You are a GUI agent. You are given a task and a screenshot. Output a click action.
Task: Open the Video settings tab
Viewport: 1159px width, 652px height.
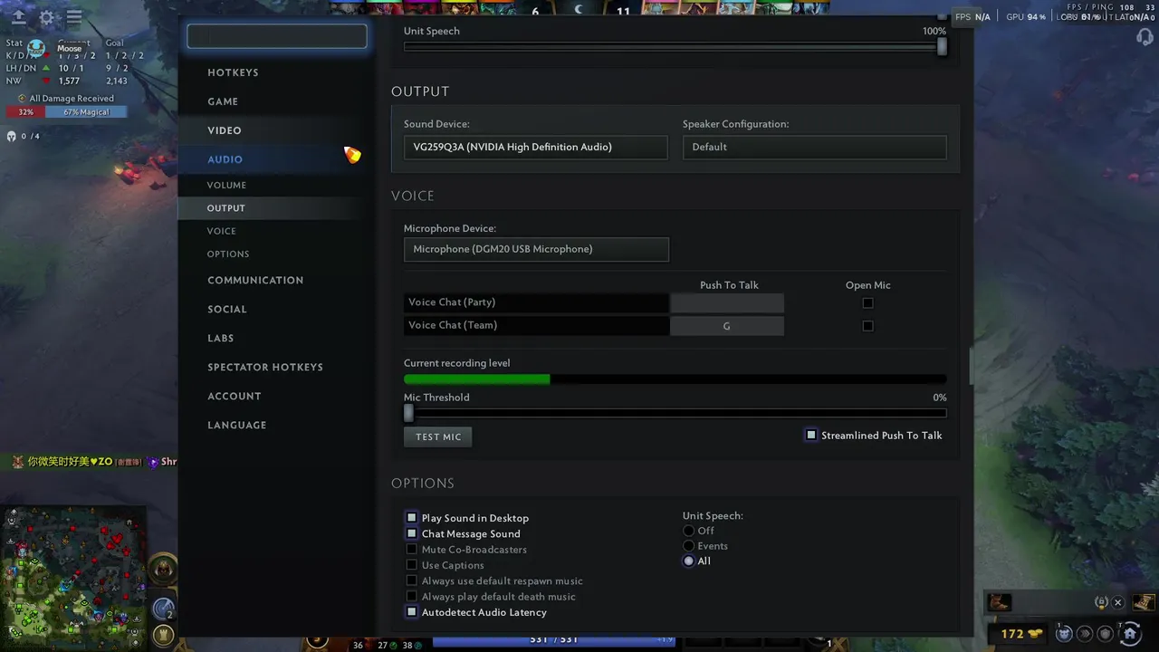pyautogui.click(x=225, y=130)
